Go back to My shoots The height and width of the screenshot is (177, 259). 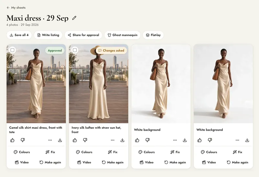click(16, 7)
